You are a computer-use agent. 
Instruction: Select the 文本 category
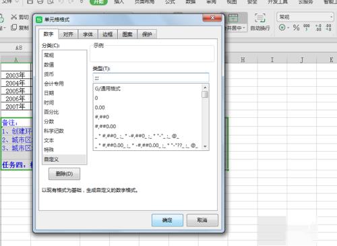pyautogui.click(x=64, y=140)
